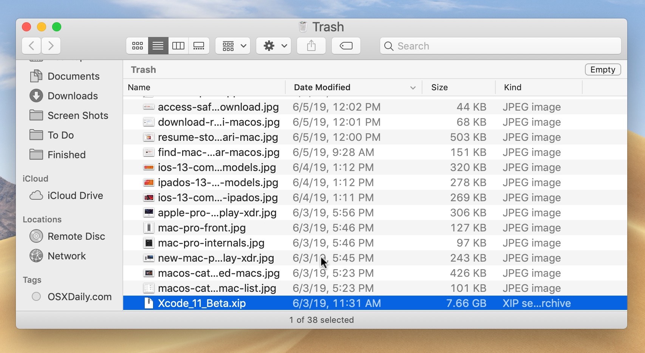Empty the Trash with the Empty button
This screenshot has height=353, width=645.
pyautogui.click(x=603, y=69)
